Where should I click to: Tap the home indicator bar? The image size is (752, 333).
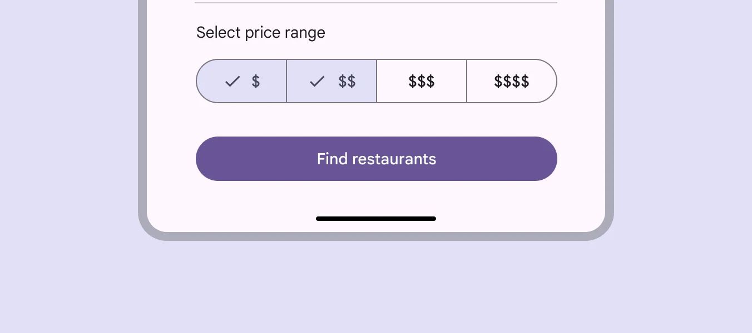[376, 219]
